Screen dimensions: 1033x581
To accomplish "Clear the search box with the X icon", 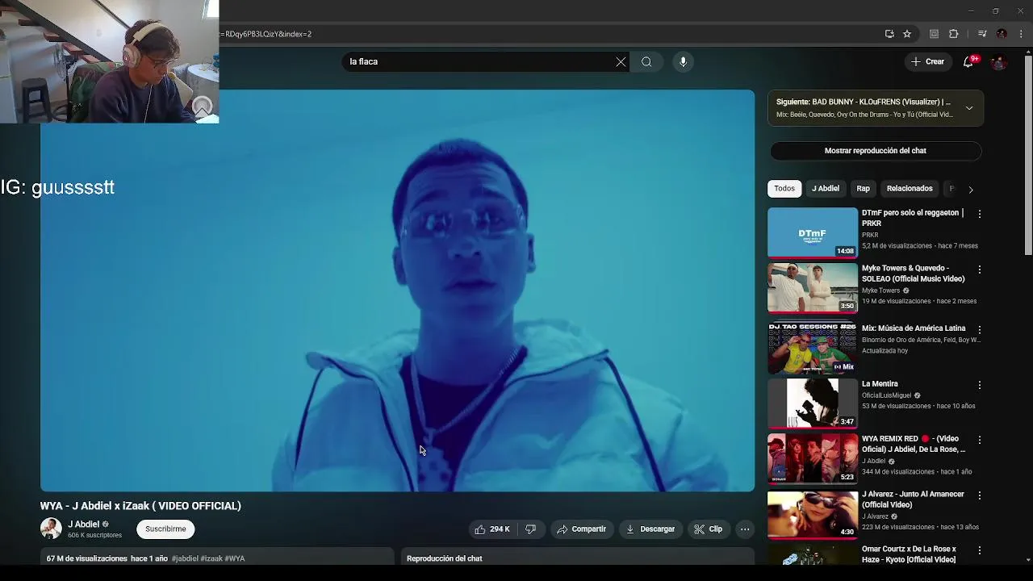I will (621, 61).
